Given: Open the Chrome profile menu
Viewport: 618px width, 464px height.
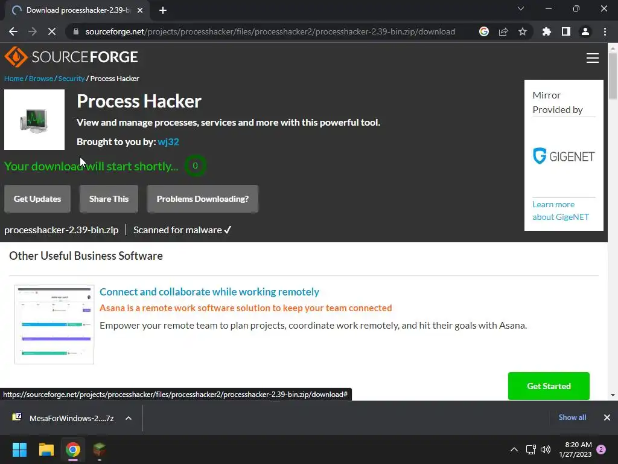Looking at the screenshot, I should click(585, 31).
